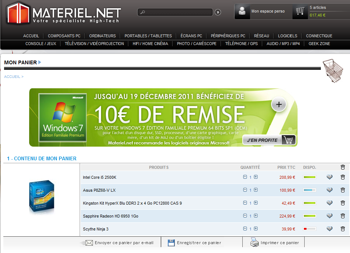Increase quantity of Sapphire Radeon HD 6950

tap(256, 216)
